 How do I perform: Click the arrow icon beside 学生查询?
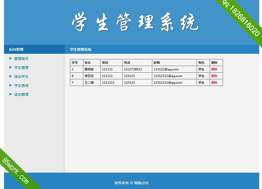coord(11,85)
